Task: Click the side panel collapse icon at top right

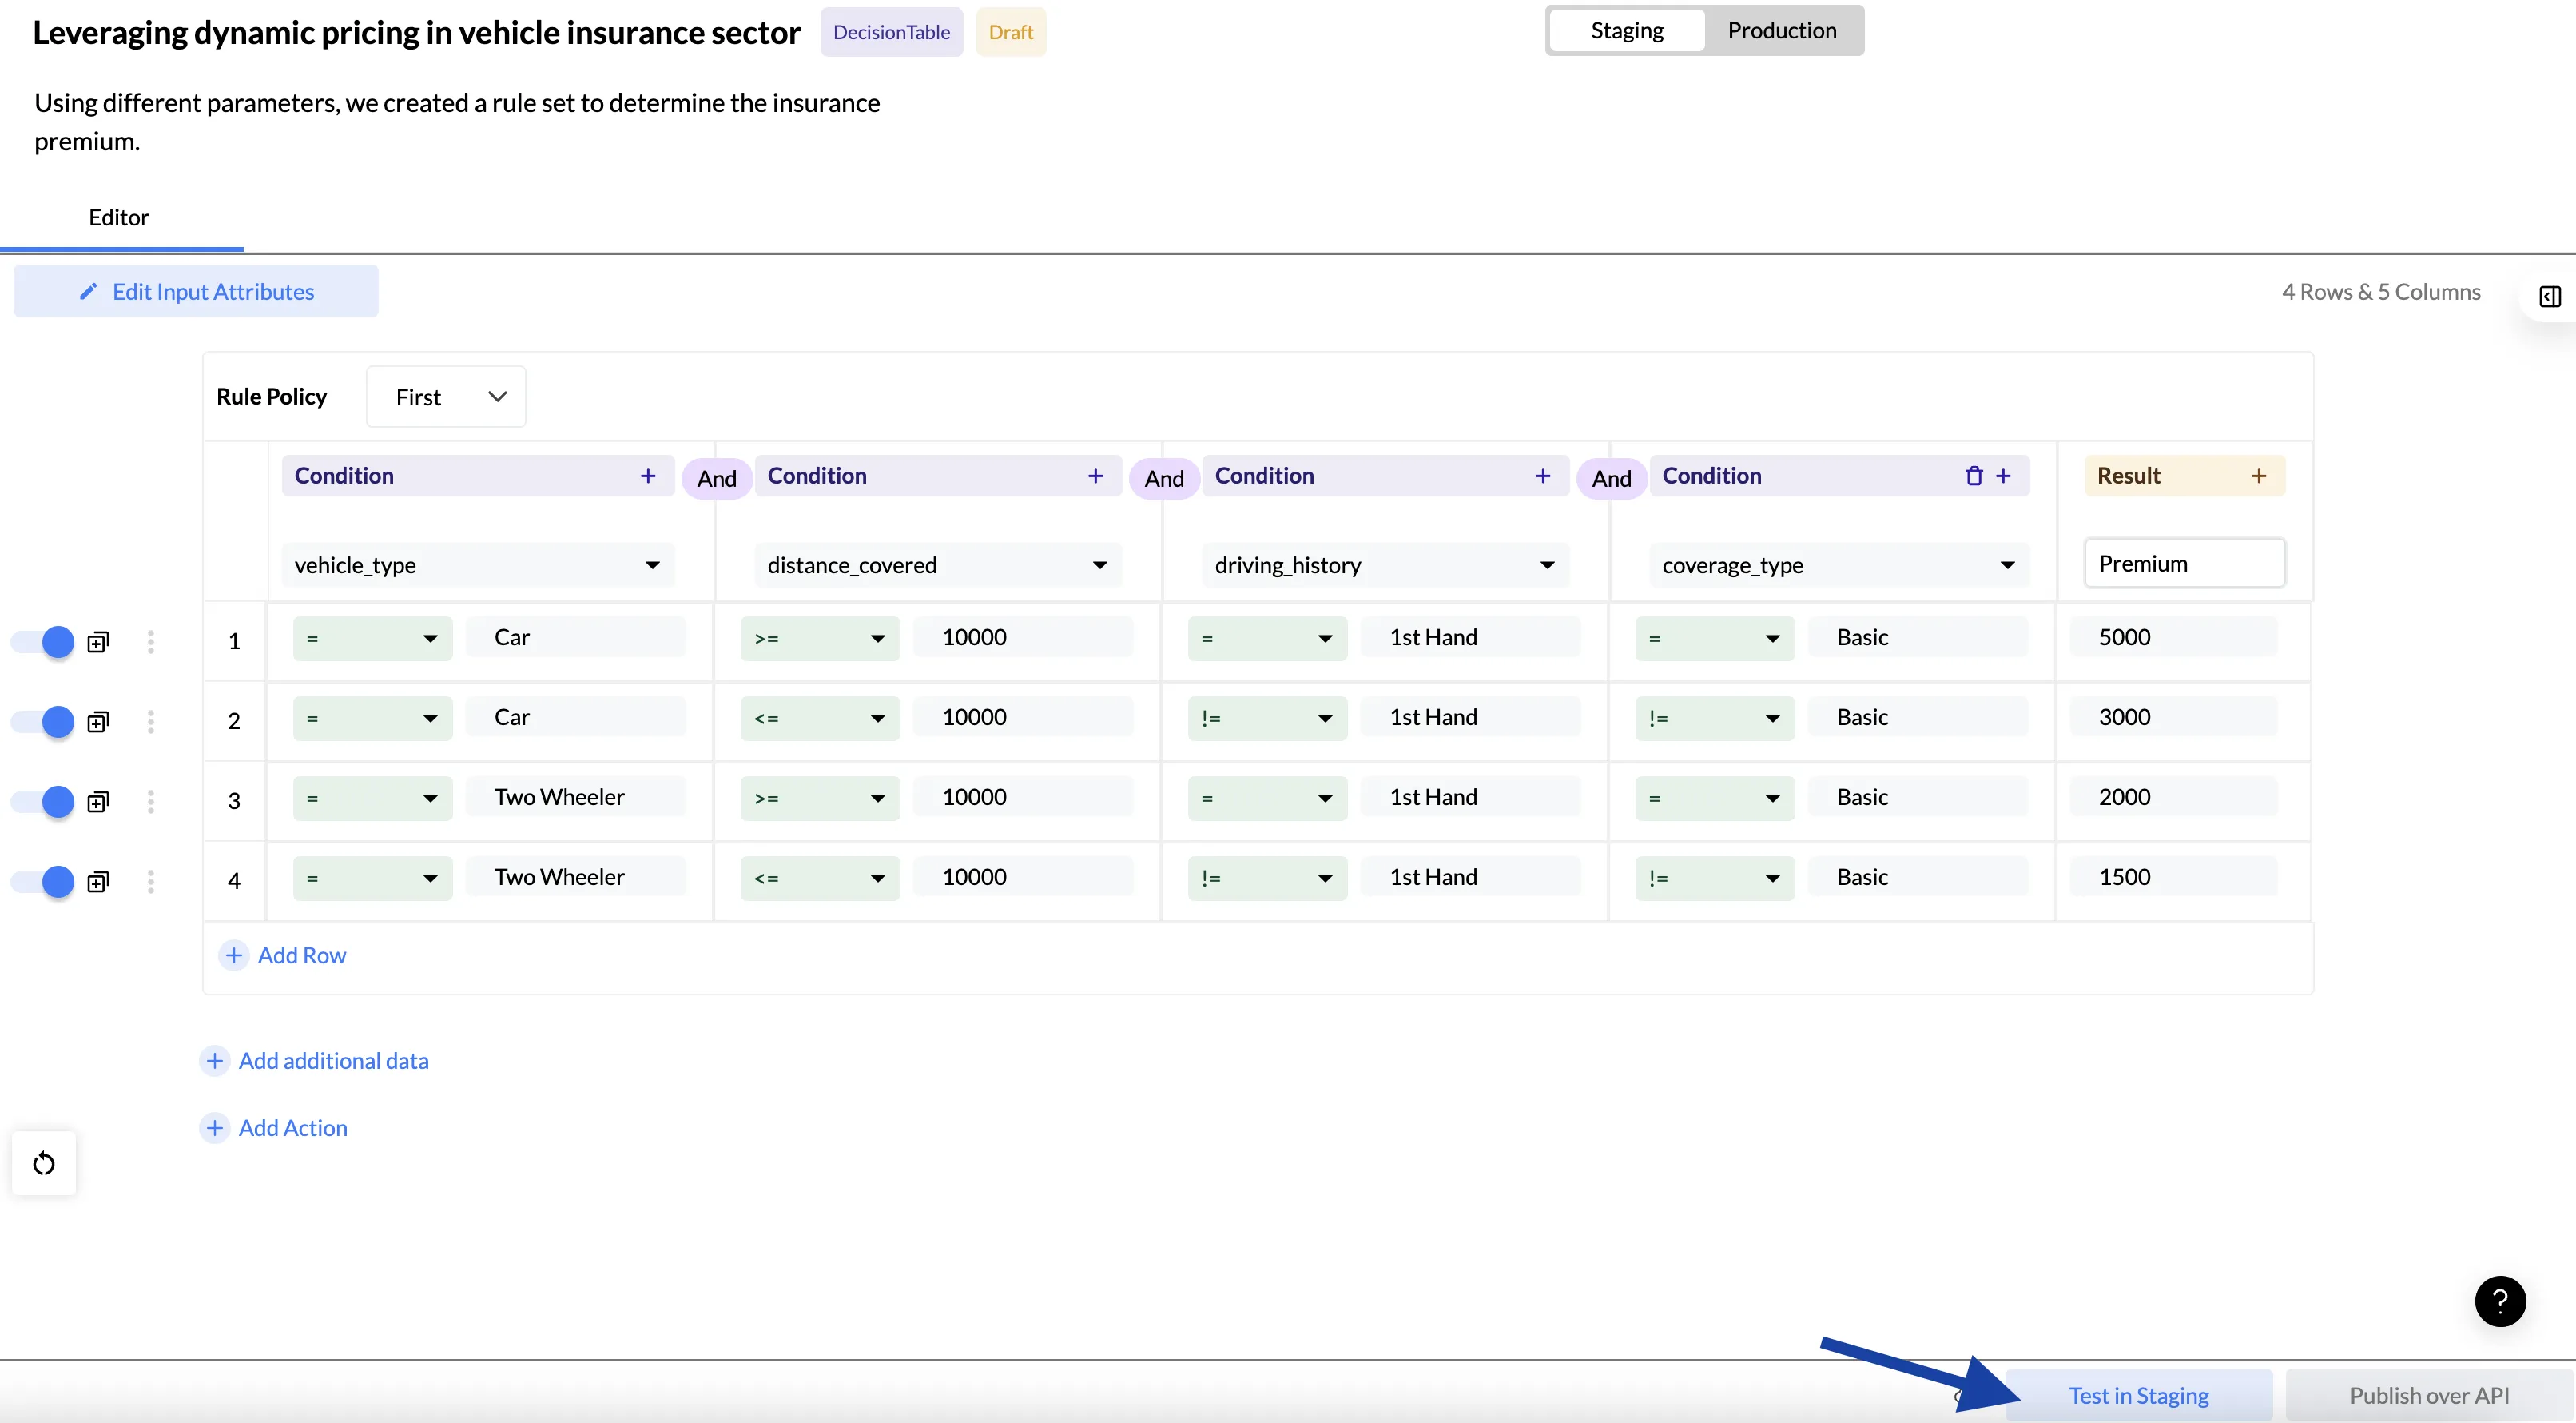Action: [x=2549, y=297]
